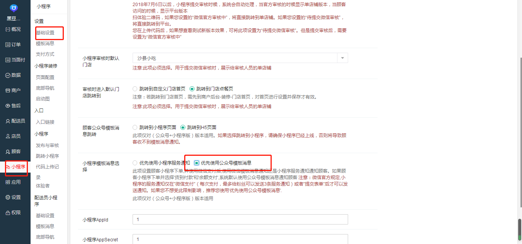
Task: Open 入口链接 menu item
Action: (x=45, y=122)
